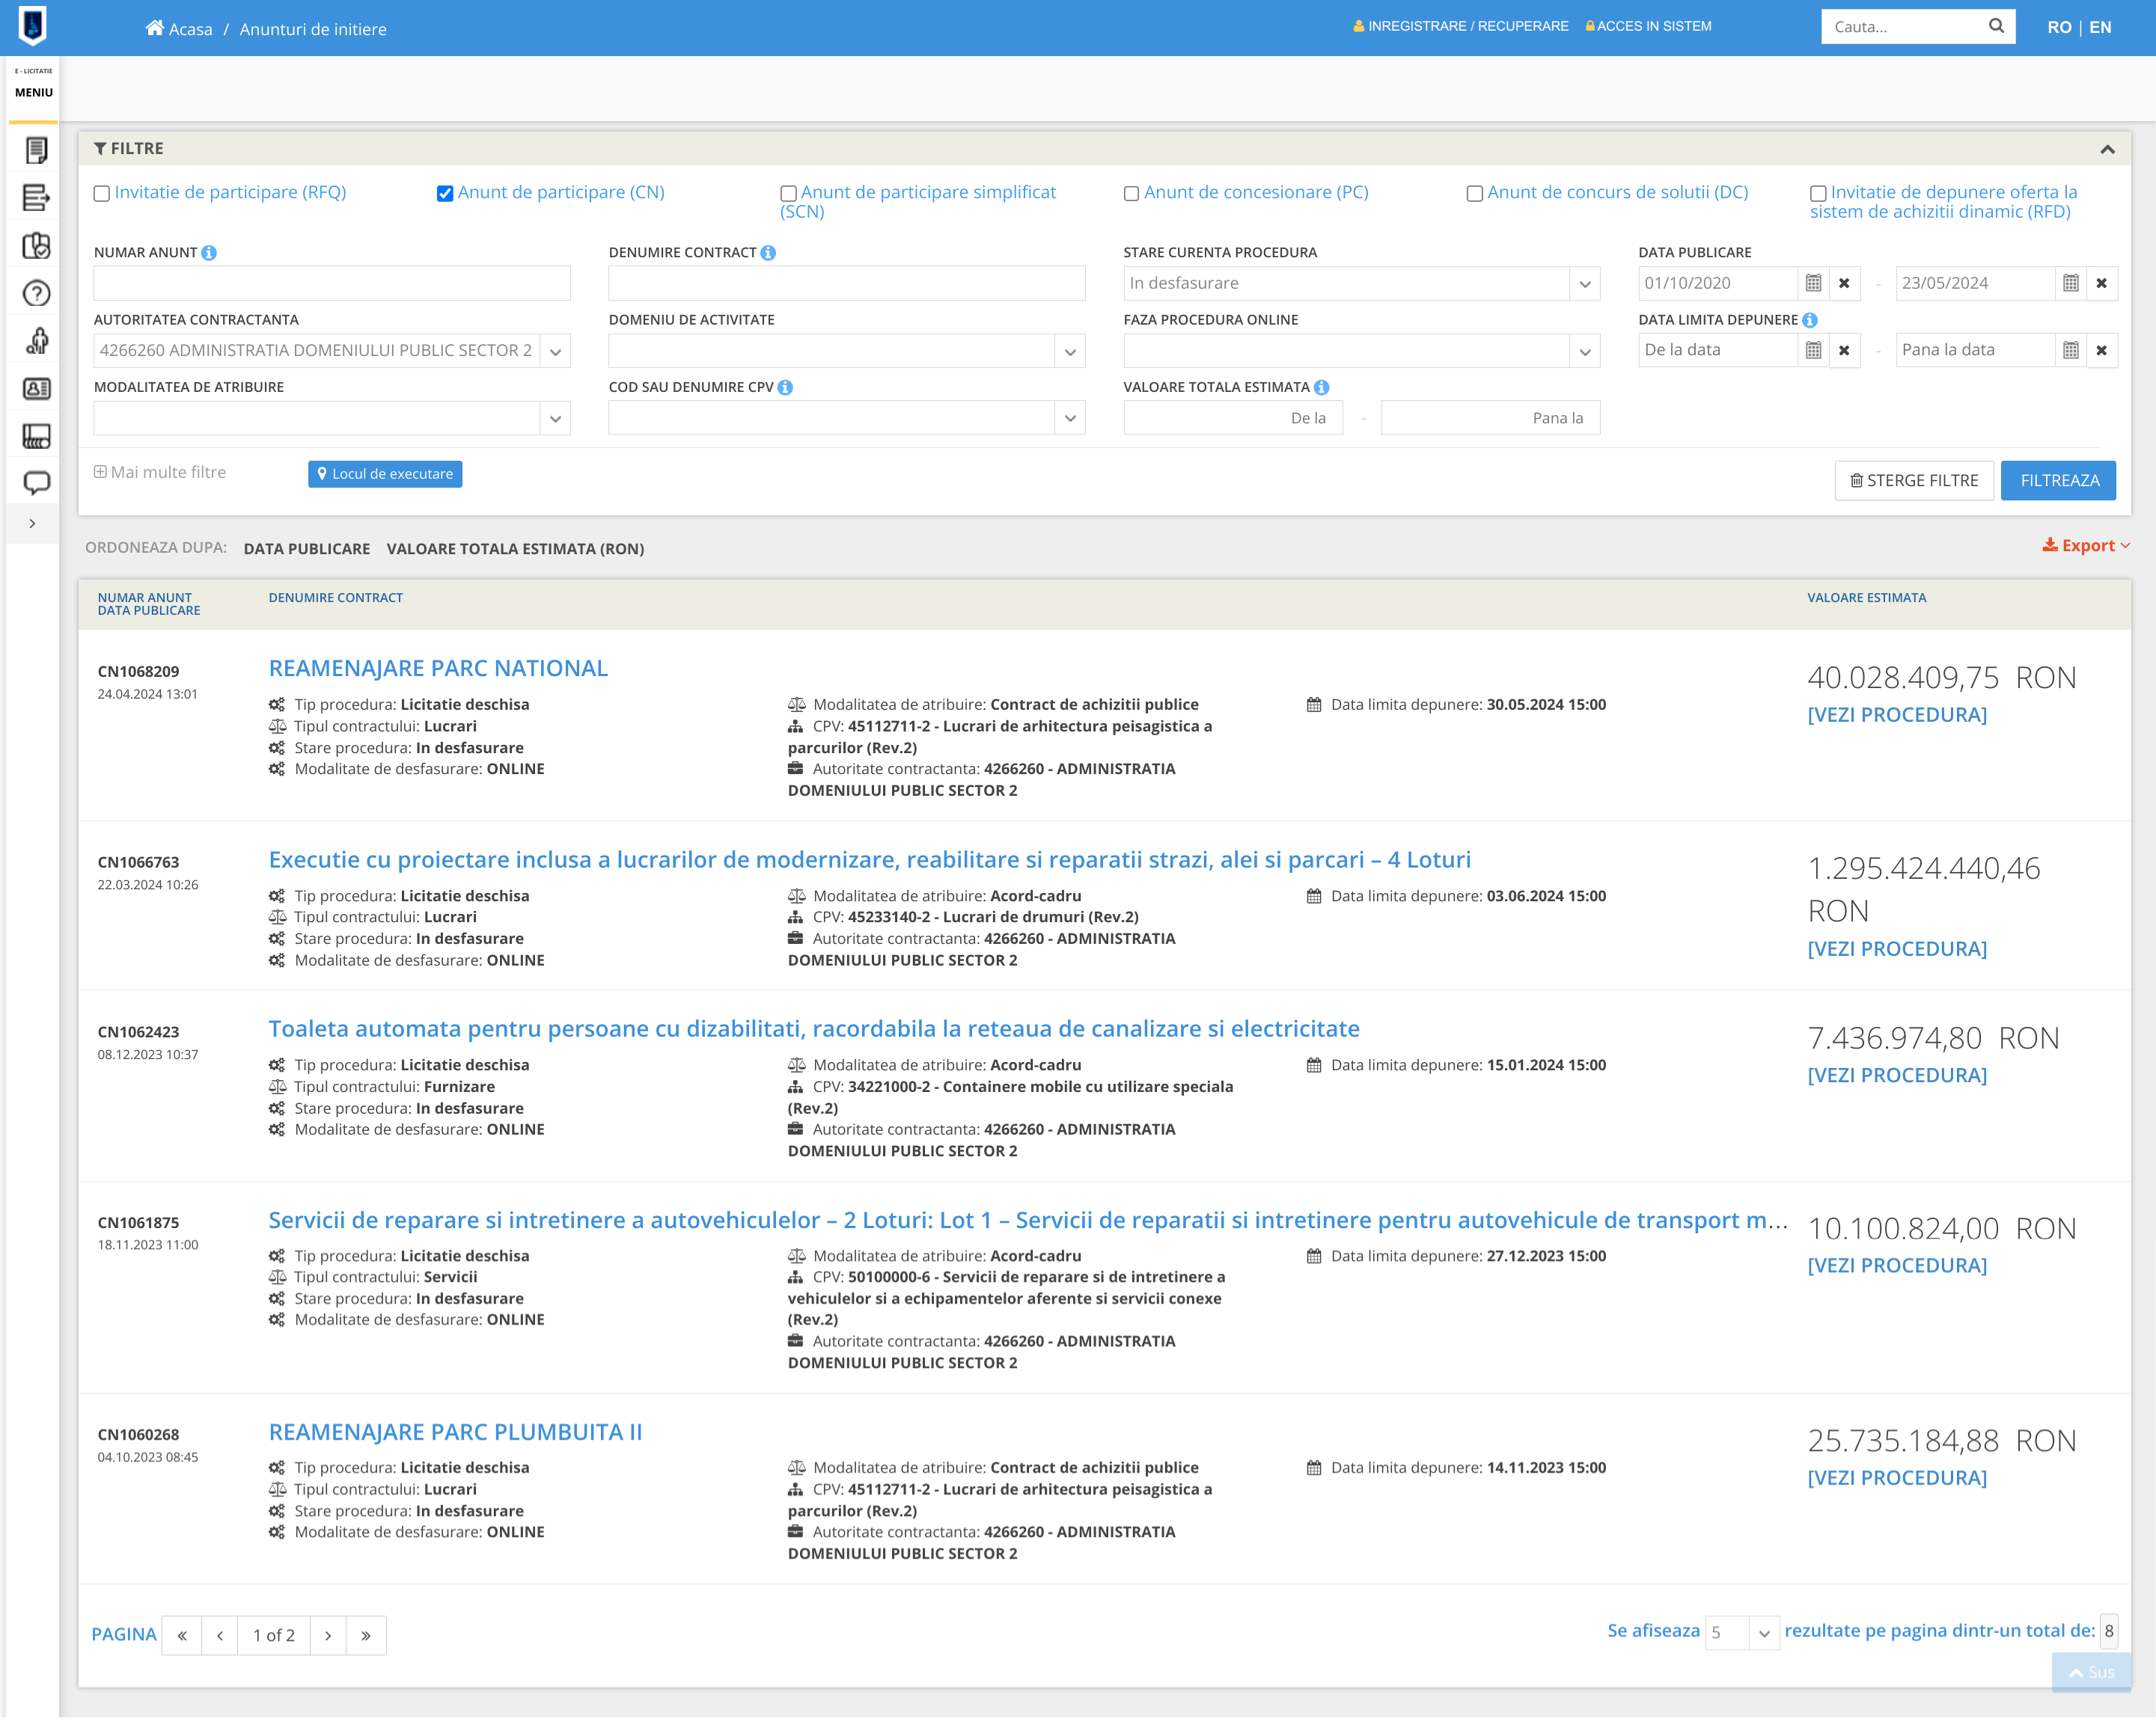This screenshot has height=1718, width=2156.
Task: Click info icon next to Numar Anunt
Action: (x=209, y=253)
